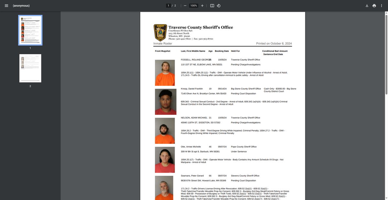This screenshot has height=200, width=388.
Task: Click the sheriff's office phone number line
Action: [191, 39]
